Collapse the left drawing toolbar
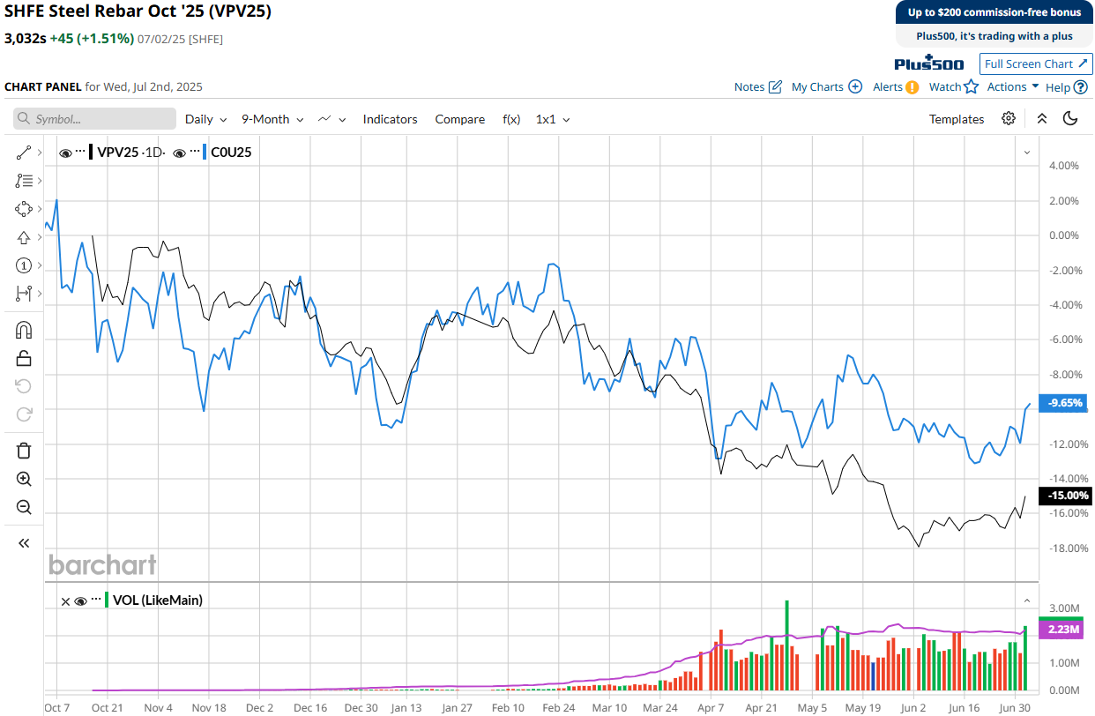The height and width of the screenshot is (716, 1095). tap(24, 543)
